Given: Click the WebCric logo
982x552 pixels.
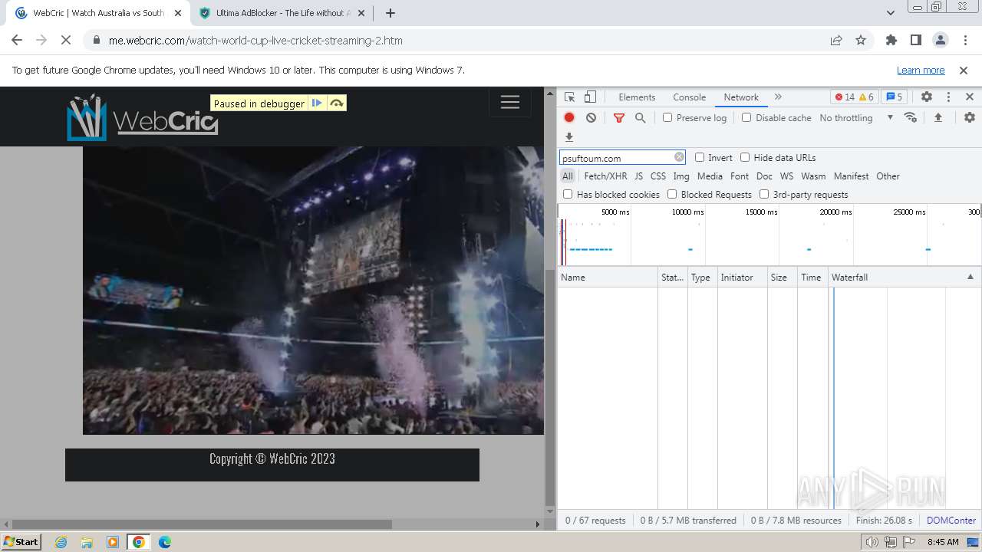Looking at the screenshot, I should pyautogui.click(x=143, y=117).
